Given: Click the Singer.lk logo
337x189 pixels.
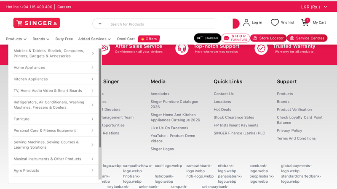Looking at the screenshot, I should coord(36,23).
